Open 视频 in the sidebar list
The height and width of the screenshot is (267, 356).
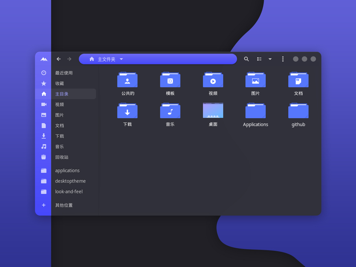click(60, 104)
